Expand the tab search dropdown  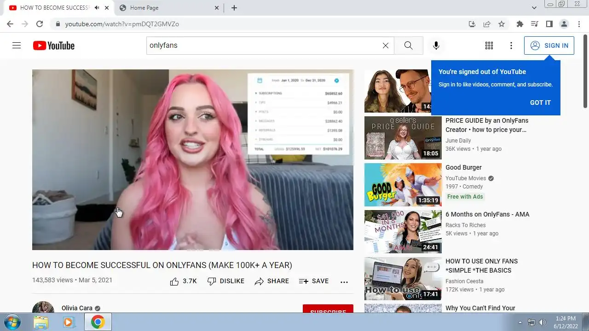pyautogui.click(x=534, y=8)
